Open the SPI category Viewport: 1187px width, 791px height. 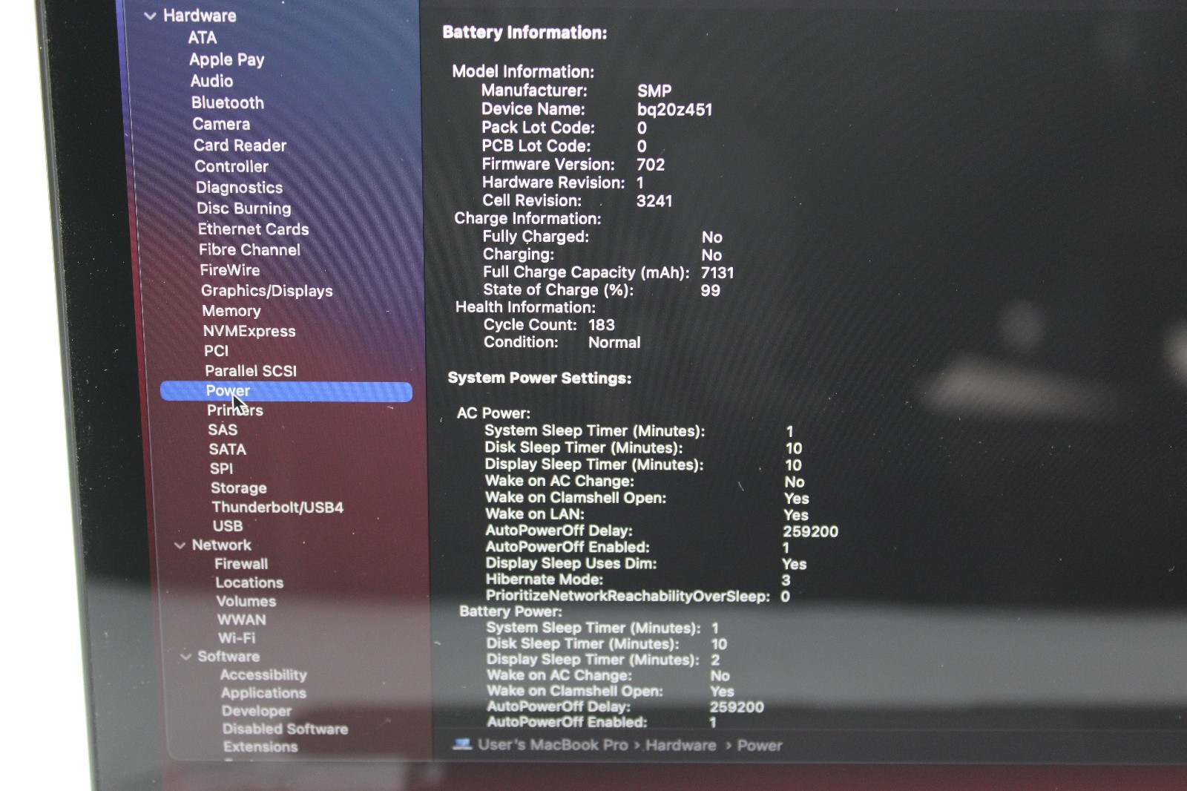click(221, 468)
